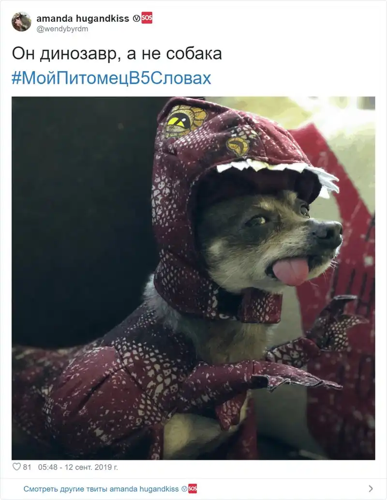Open the amanda hugandkiss display name
Image resolution: width=387 pixels, height=500 pixels.
[83, 18]
